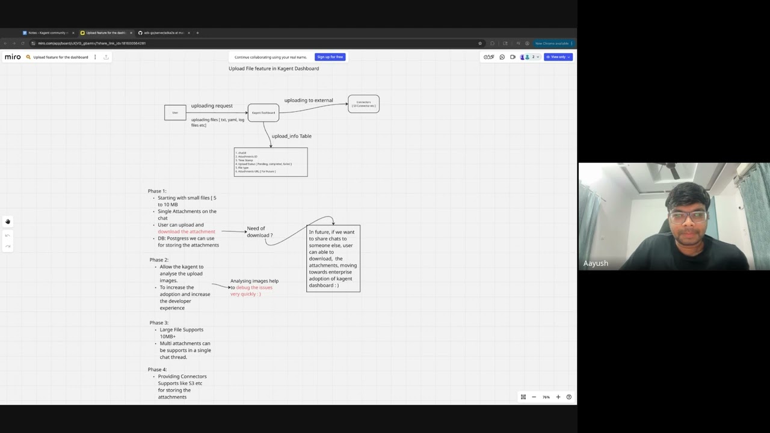Bookmark this page with star icon
Screen dimensions: 770x433
coord(480,43)
